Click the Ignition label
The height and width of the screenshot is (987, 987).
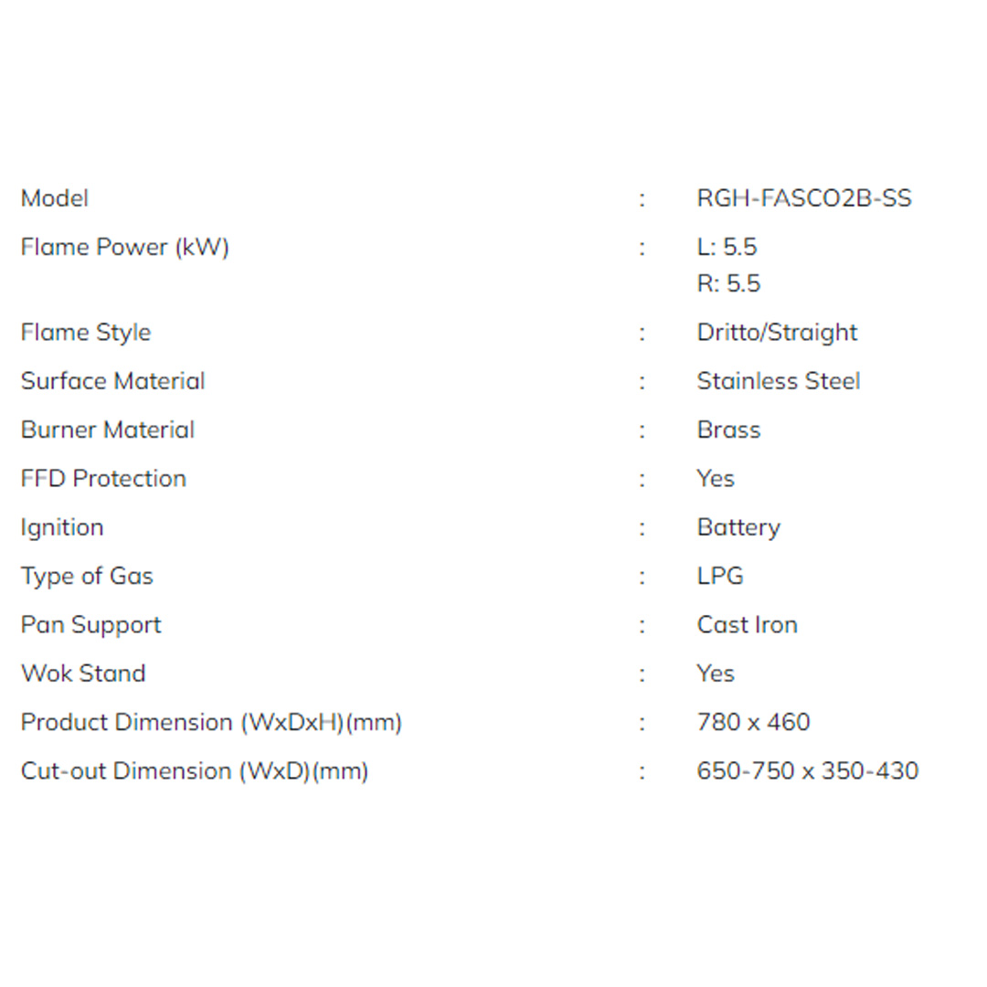62,527
